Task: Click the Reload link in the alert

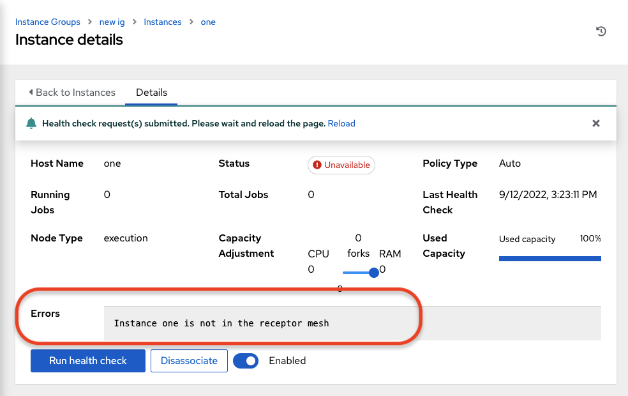Action: click(x=341, y=123)
